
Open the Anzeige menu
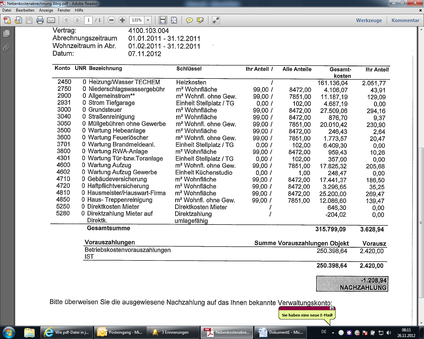46,10
